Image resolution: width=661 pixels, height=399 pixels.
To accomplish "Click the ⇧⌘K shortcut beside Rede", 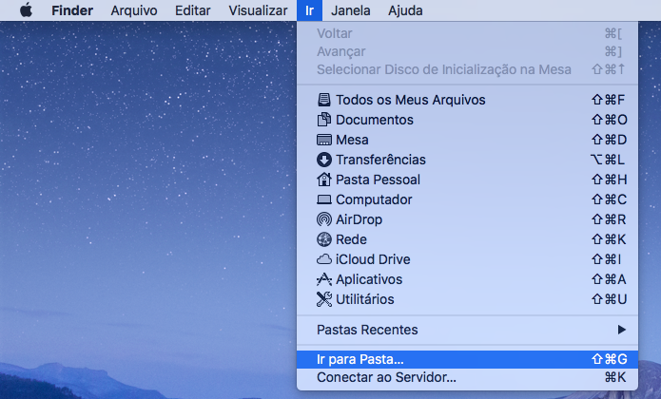I will [609, 239].
